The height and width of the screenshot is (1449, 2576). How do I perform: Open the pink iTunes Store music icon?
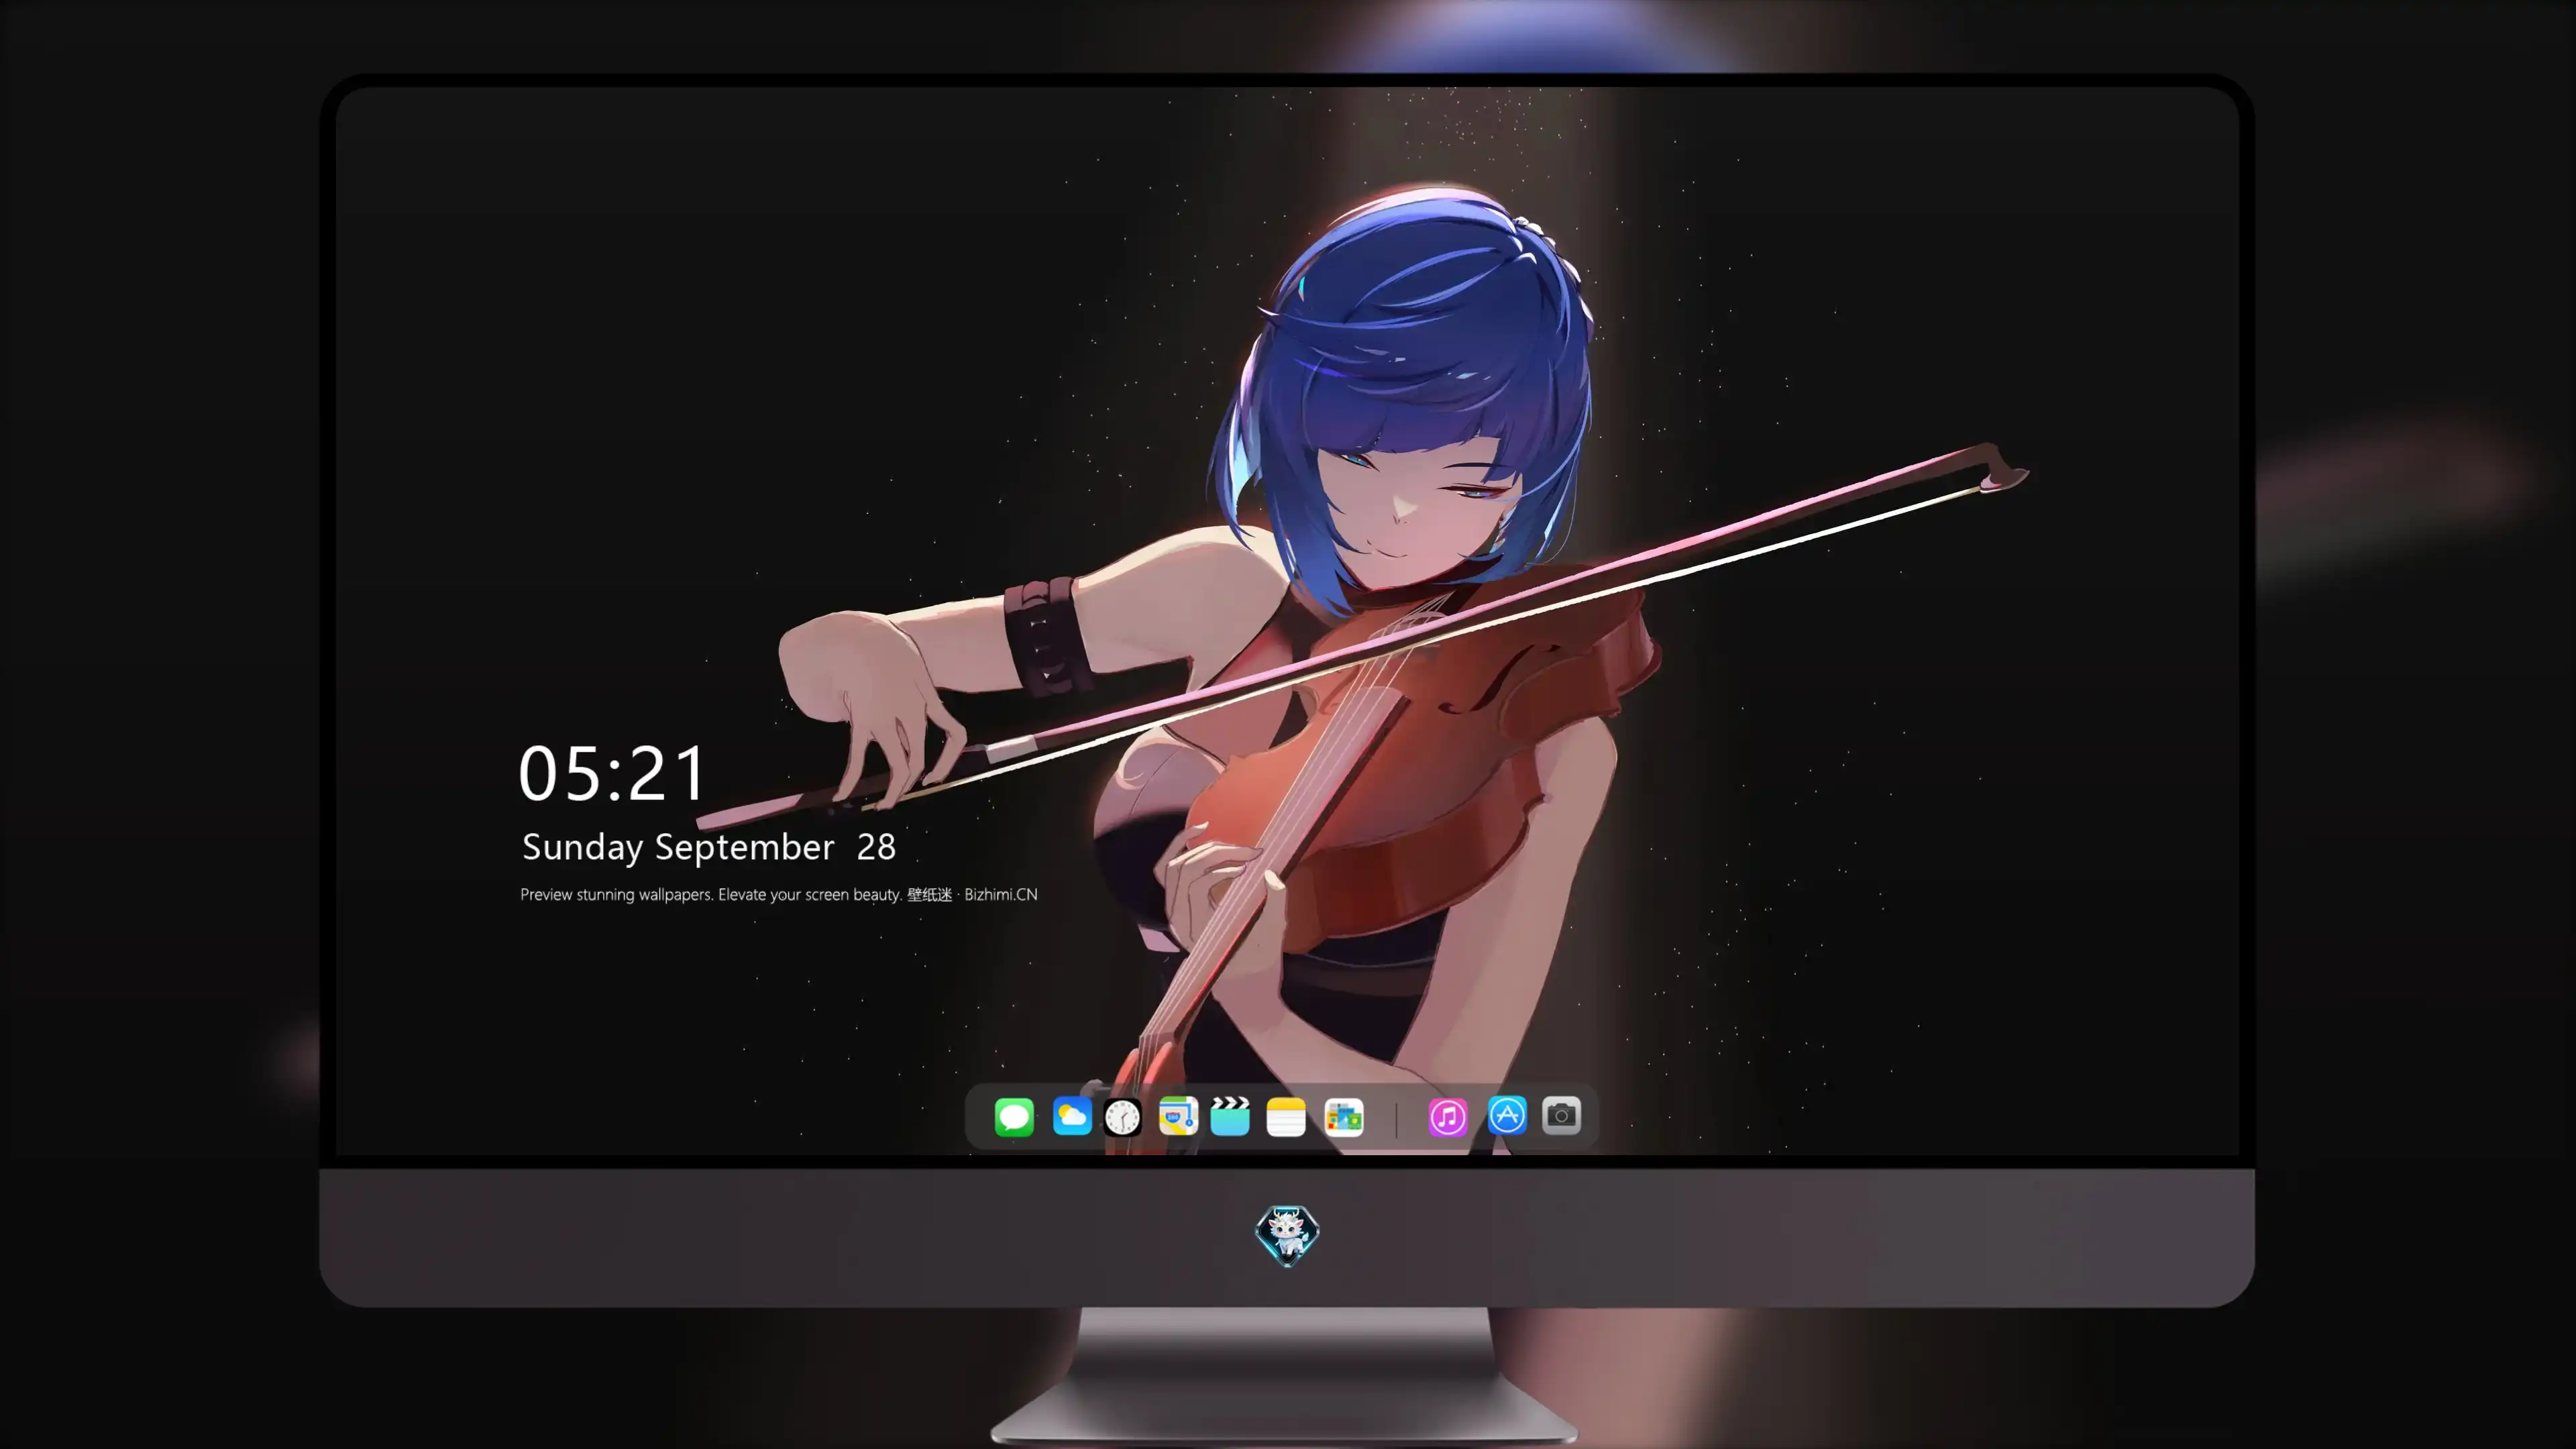pyautogui.click(x=1448, y=1116)
